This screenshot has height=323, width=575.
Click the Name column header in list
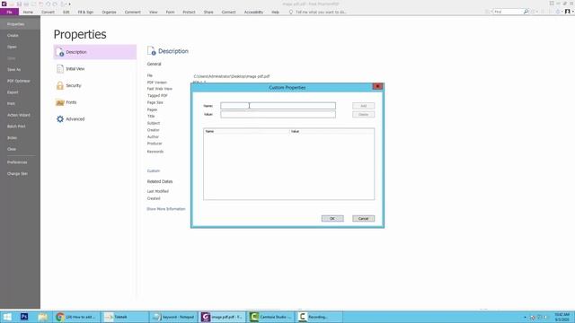coord(246,131)
